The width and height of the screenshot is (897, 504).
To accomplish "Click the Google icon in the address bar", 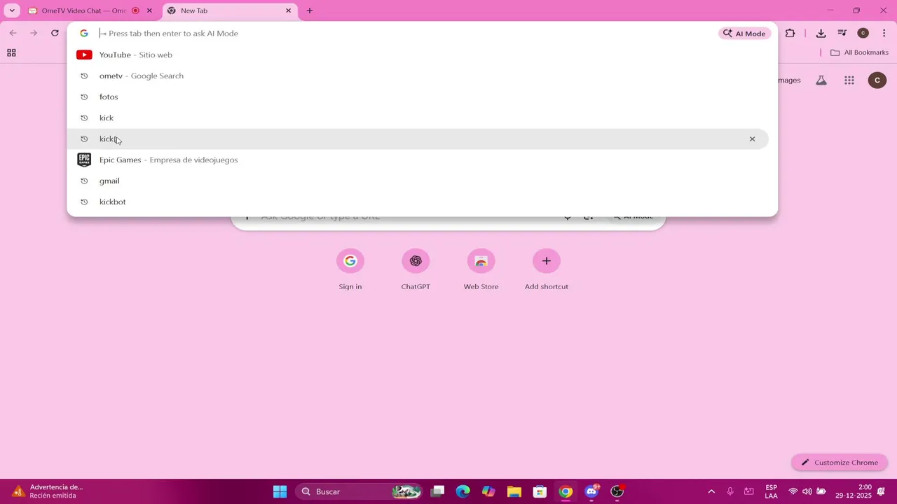I will (84, 33).
